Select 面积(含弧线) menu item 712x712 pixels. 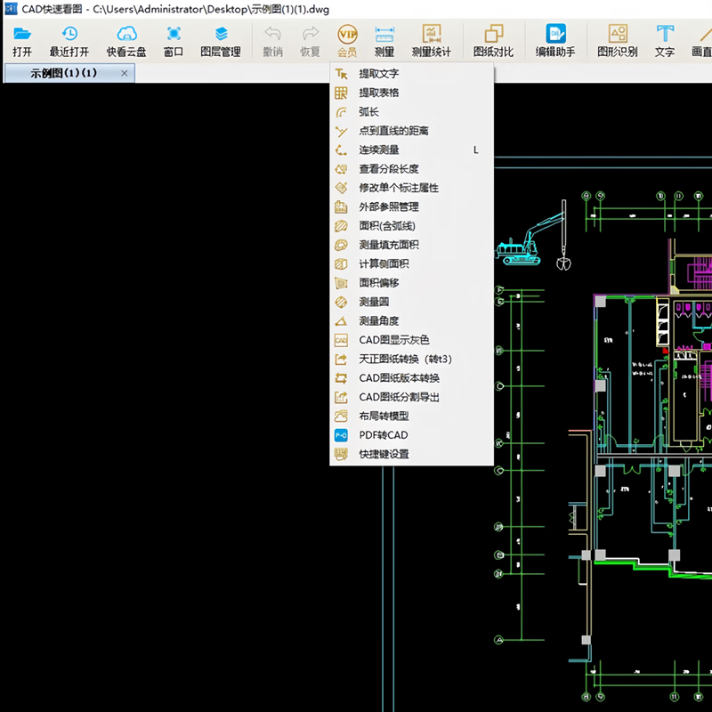[x=386, y=226]
